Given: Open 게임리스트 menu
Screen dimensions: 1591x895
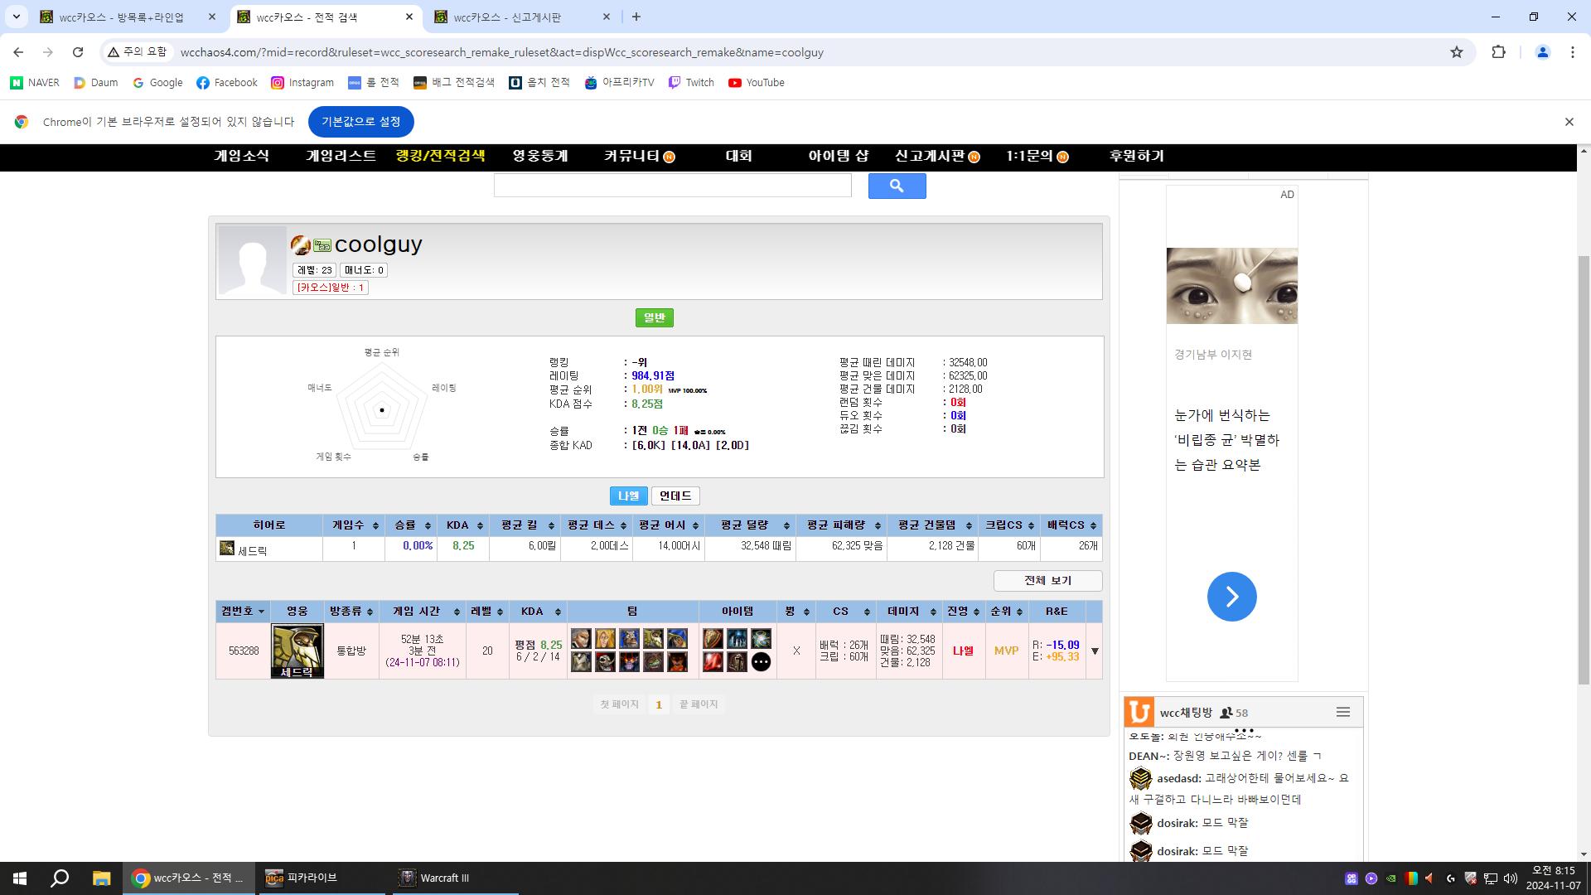Looking at the screenshot, I should click(341, 157).
